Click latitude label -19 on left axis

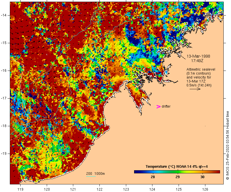click(4, 154)
